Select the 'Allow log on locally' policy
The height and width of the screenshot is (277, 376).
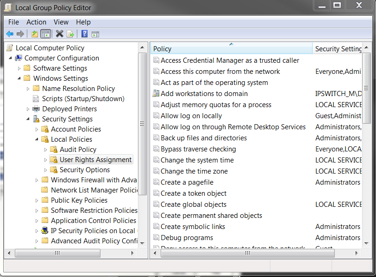(x=191, y=116)
